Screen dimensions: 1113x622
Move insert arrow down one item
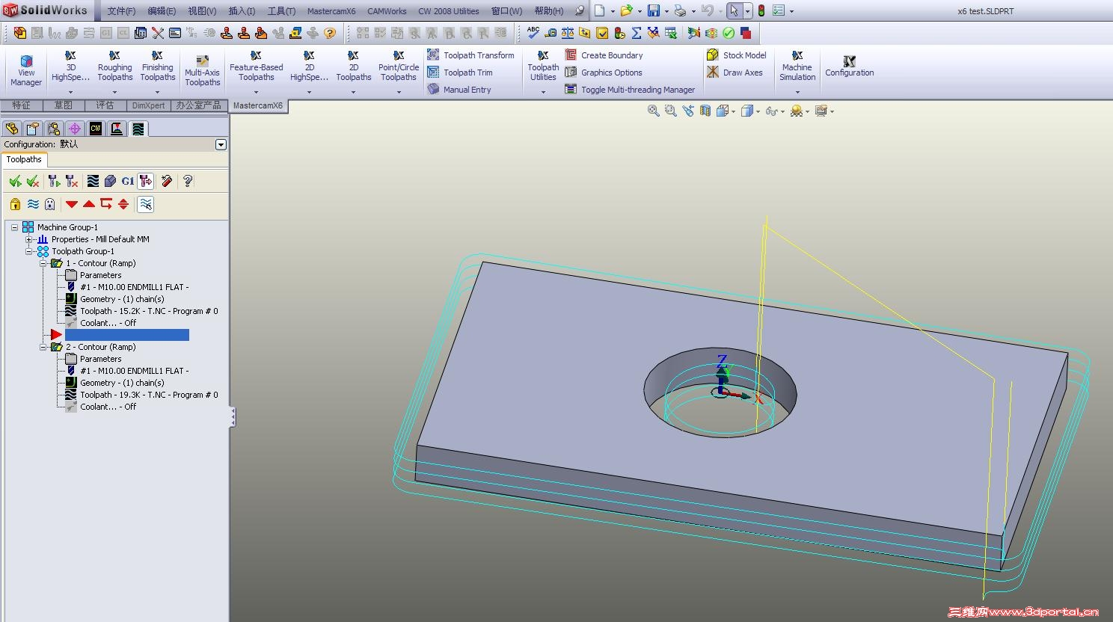coord(72,204)
